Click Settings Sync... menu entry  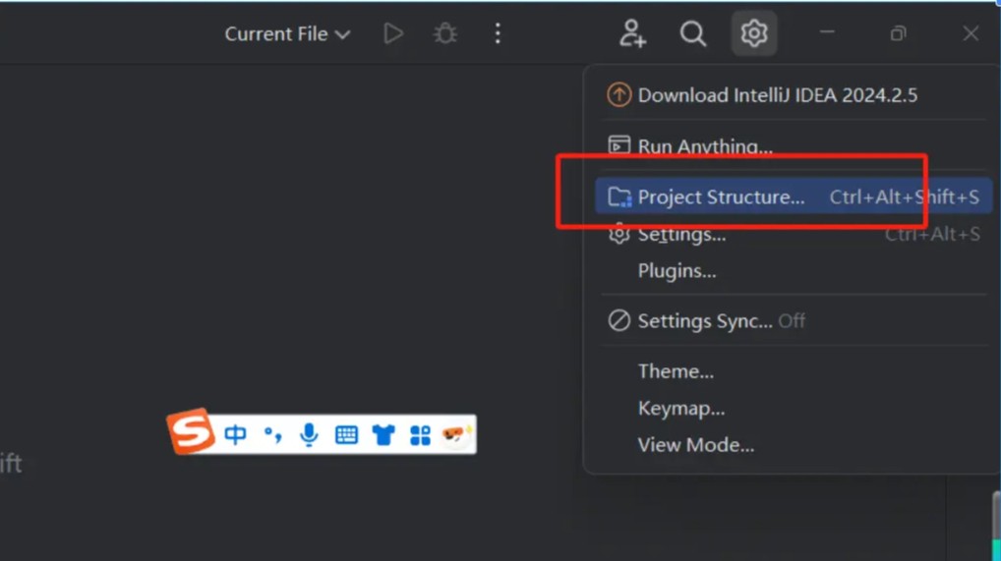[x=705, y=320]
